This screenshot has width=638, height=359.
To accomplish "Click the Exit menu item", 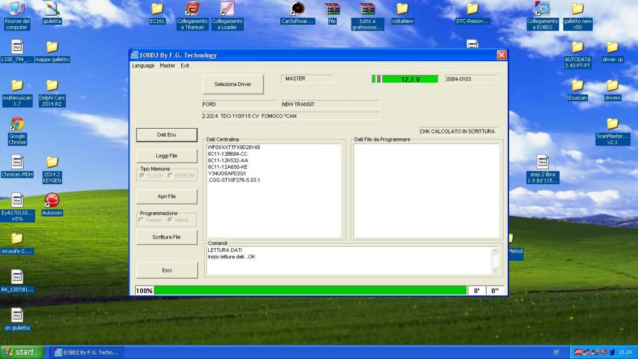I will pos(185,66).
